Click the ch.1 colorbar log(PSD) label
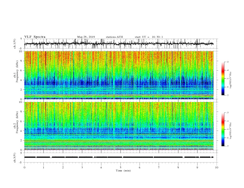 231,80
